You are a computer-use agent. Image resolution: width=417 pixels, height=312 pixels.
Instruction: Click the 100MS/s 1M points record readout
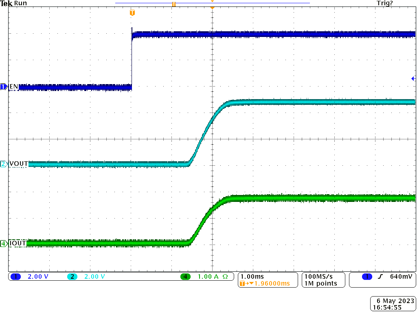pyautogui.click(x=323, y=280)
